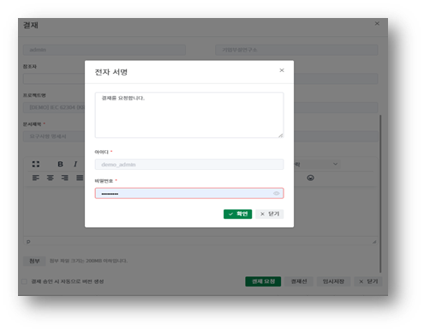Click 닫기 in the 결재 window footer
The height and width of the screenshot is (332, 424).
coord(368,281)
